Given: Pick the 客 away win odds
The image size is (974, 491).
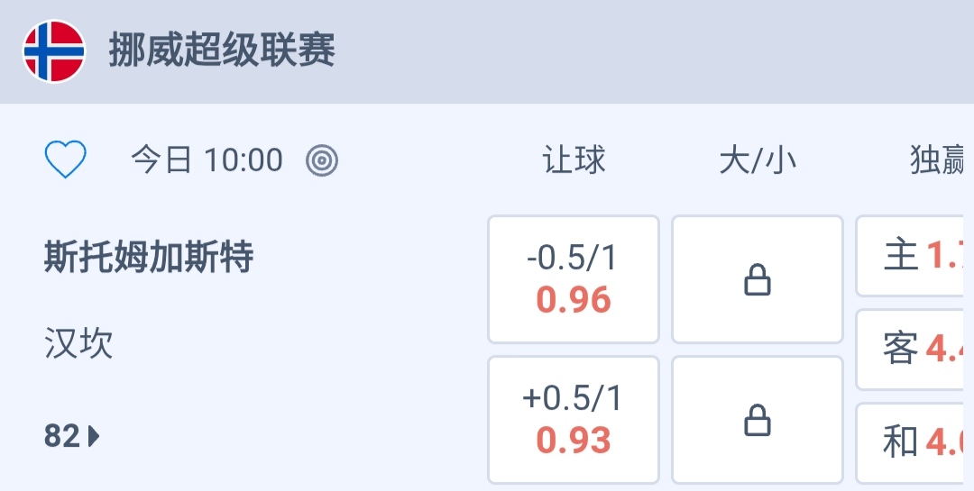Looking at the screenshot, I should point(916,350).
